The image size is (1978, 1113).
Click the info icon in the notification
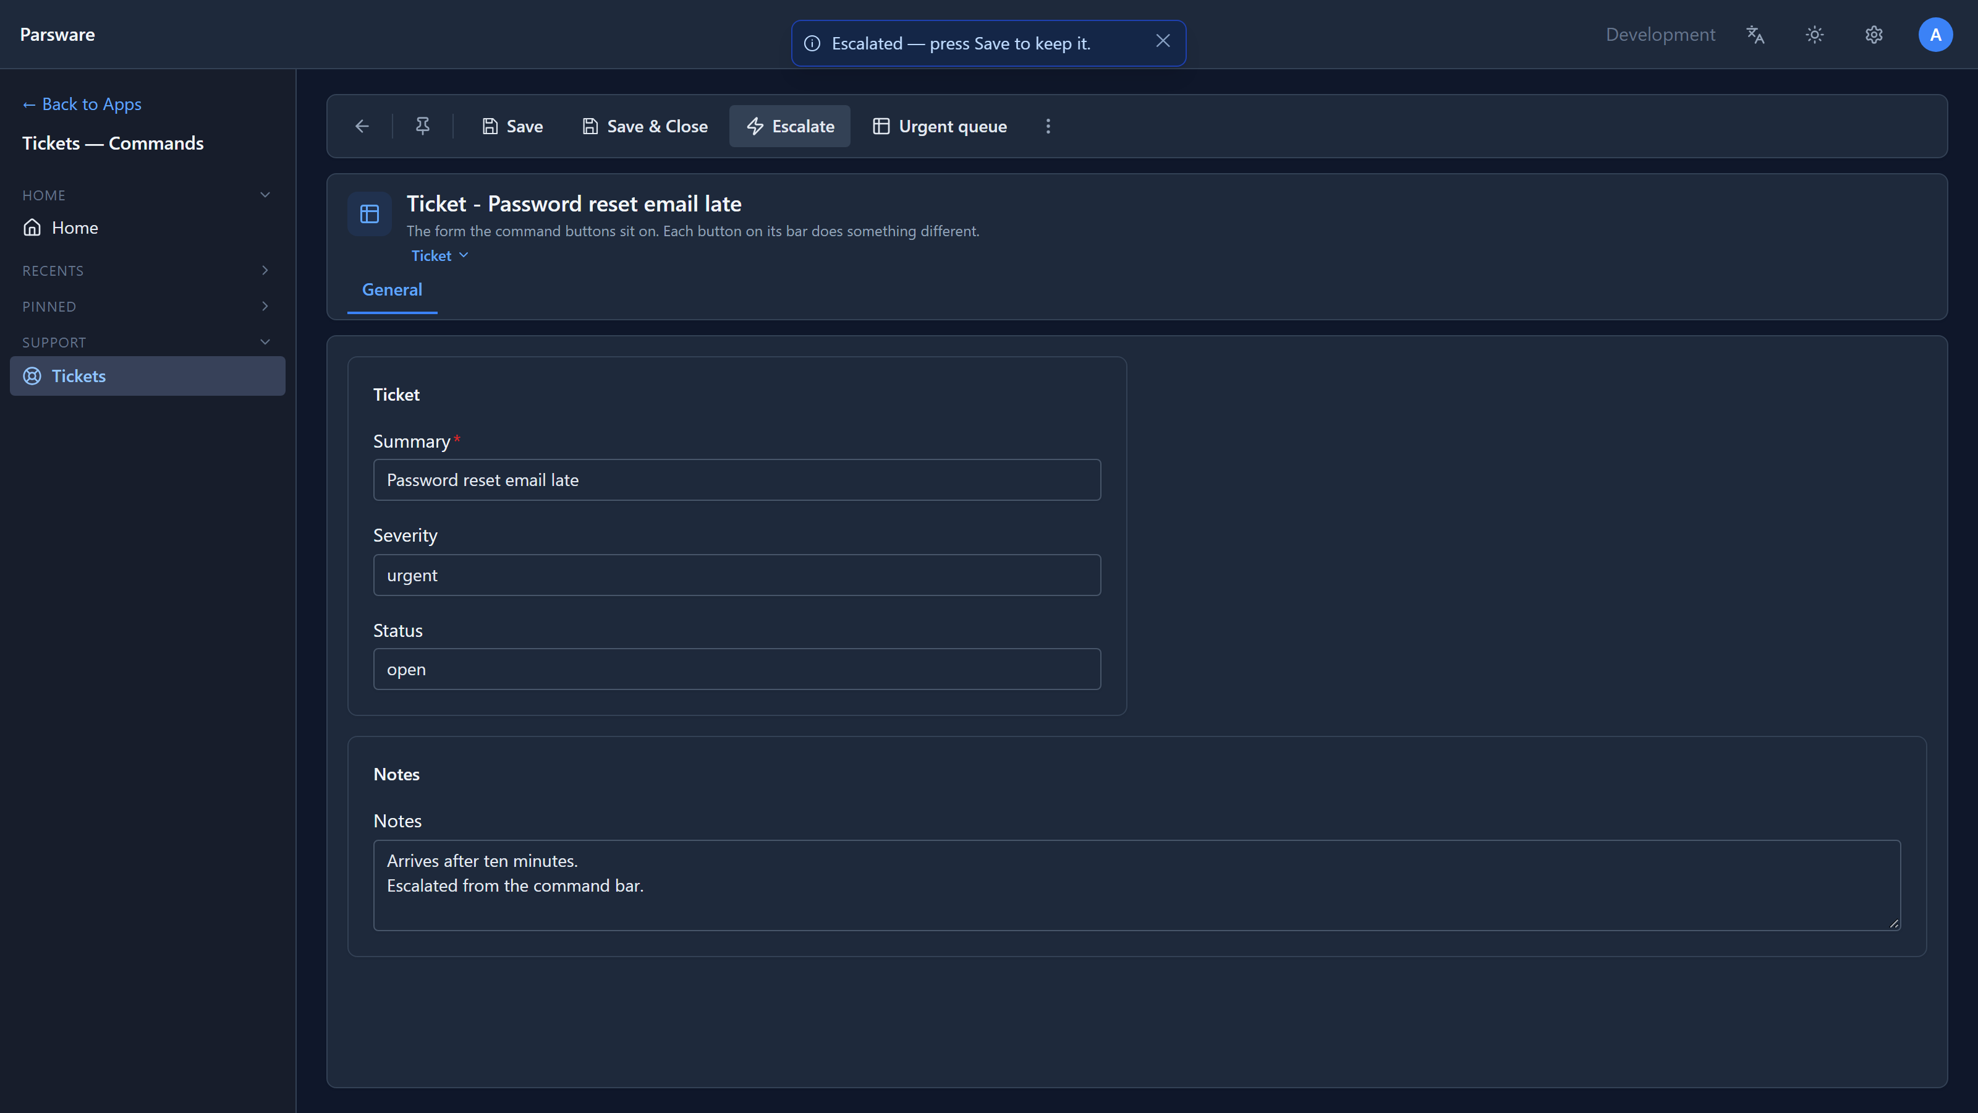point(812,44)
